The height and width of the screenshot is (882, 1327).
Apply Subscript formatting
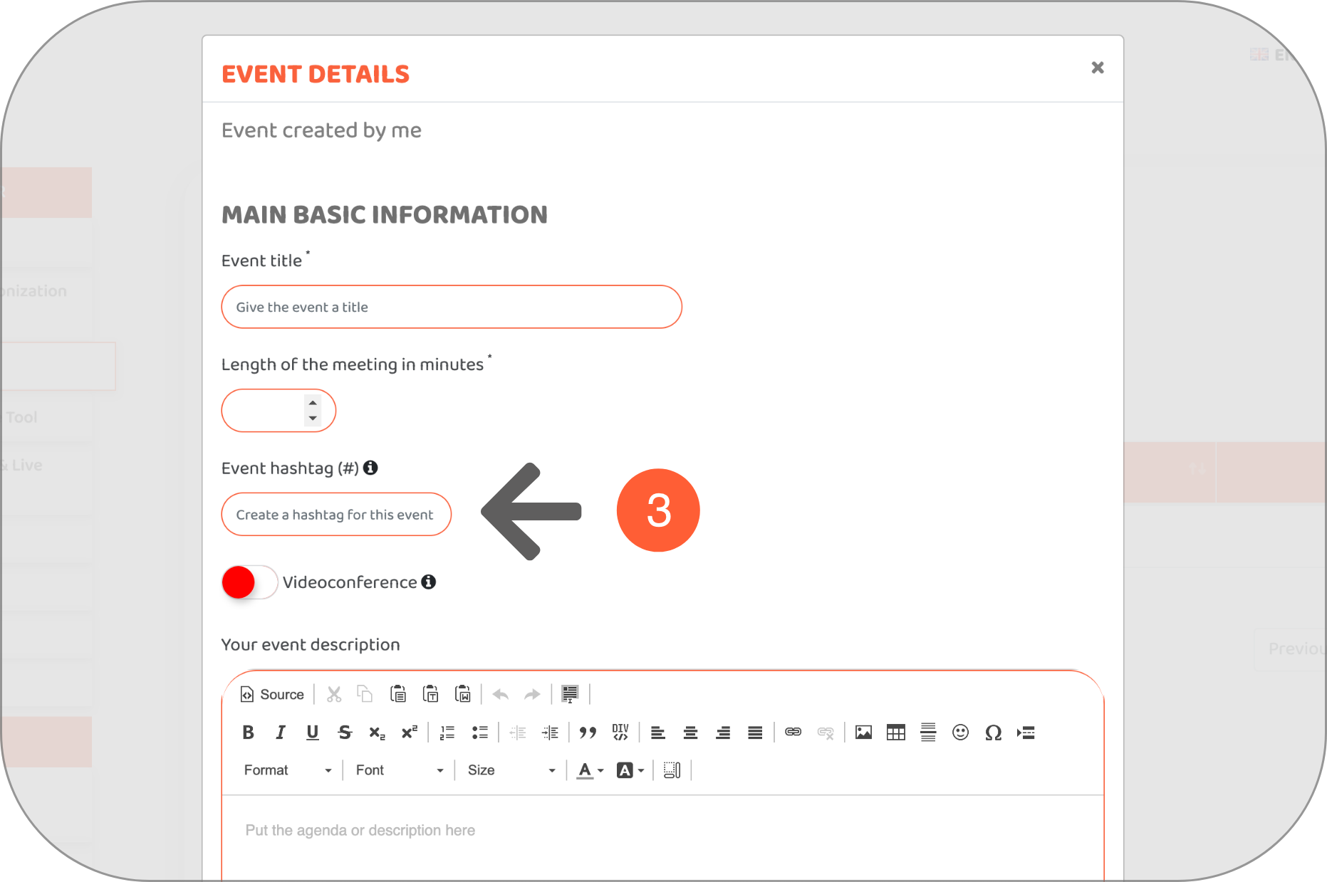[378, 733]
